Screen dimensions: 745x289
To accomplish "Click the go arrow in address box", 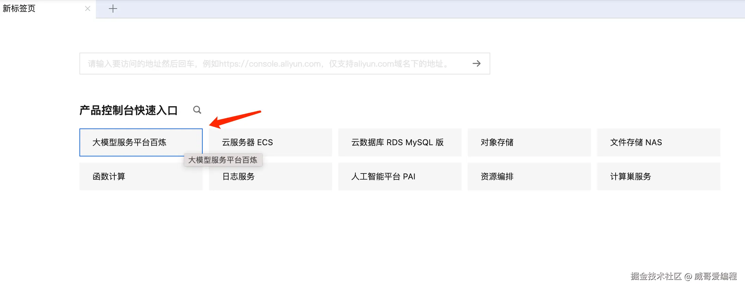I will click(x=477, y=64).
